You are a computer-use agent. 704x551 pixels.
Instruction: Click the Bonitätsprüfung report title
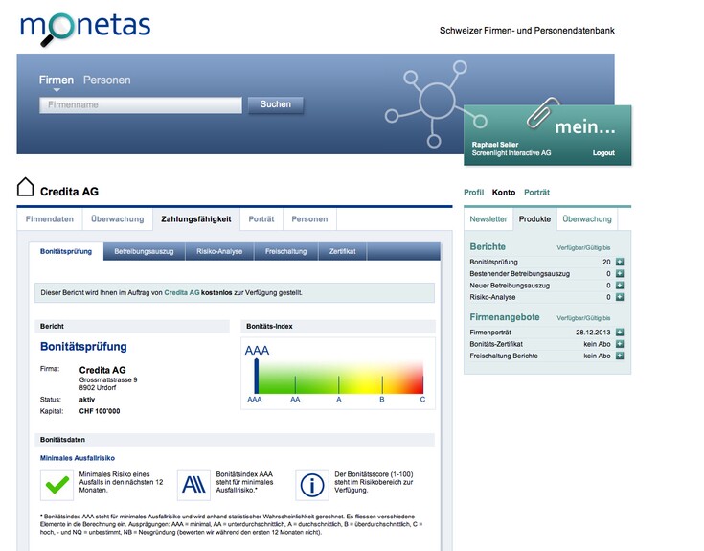(x=83, y=347)
